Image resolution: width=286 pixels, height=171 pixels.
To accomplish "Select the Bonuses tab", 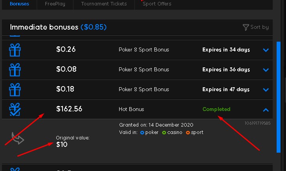I will click(x=19, y=4).
